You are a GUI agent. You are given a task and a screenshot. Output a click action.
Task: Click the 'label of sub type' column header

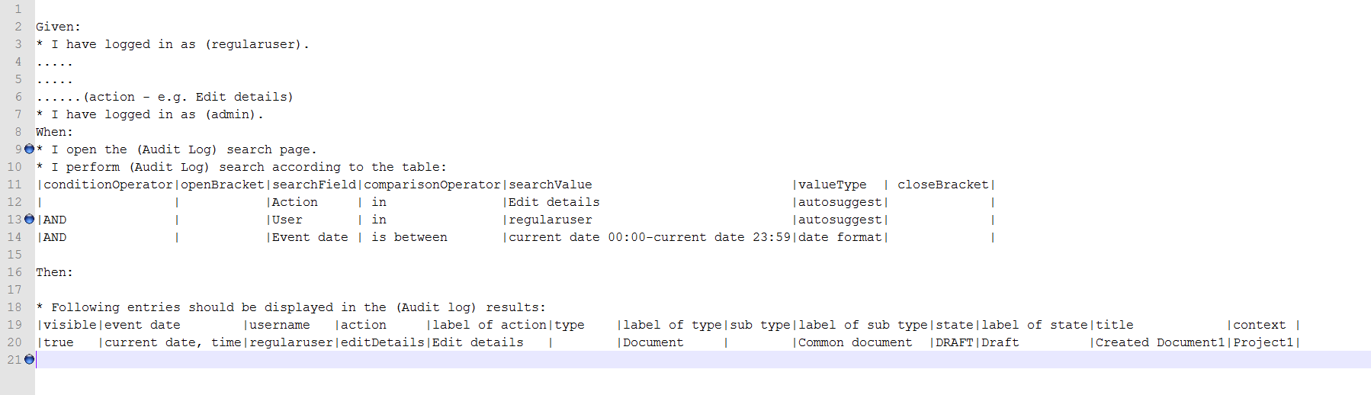863,325
